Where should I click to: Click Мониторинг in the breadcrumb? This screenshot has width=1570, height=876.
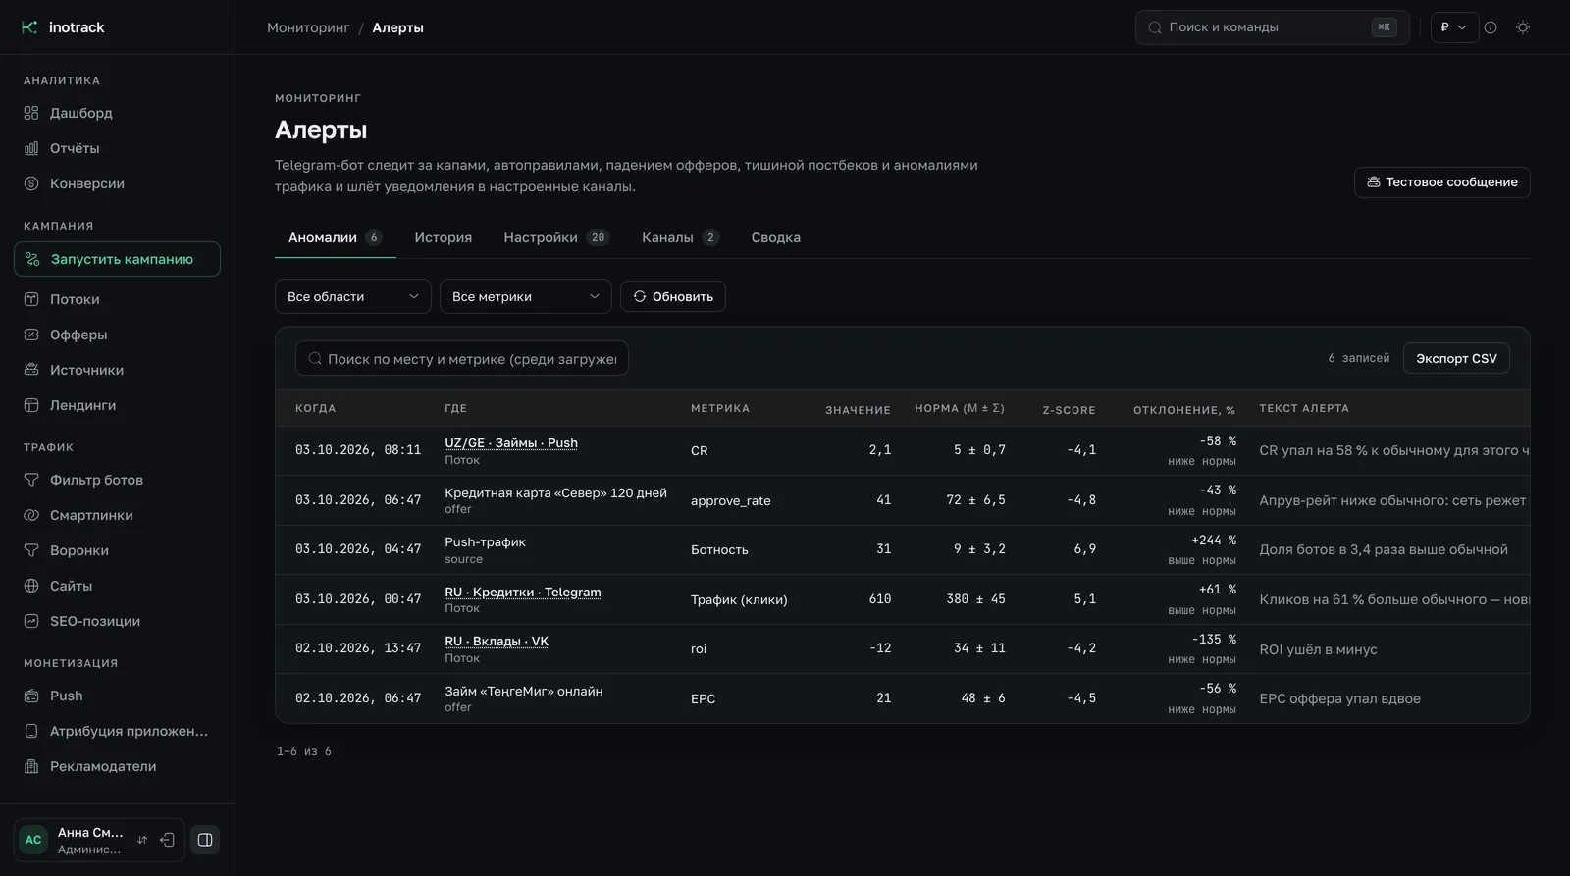point(308,27)
